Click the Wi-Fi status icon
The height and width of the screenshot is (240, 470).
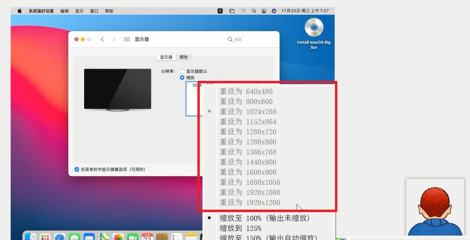click(x=243, y=11)
